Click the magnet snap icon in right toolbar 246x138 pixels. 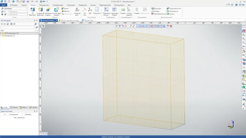click(x=244, y=31)
